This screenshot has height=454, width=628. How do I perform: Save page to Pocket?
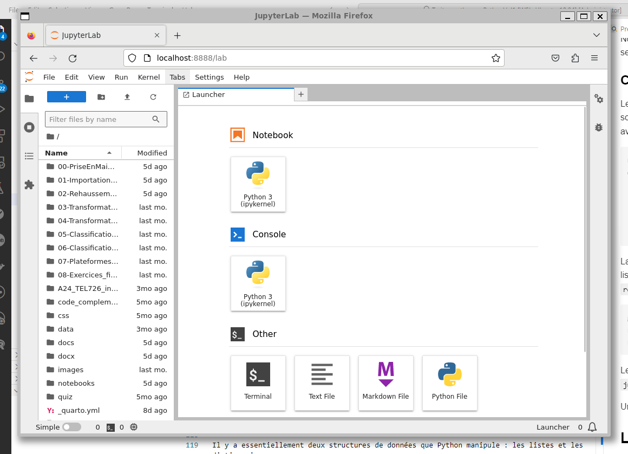pos(555,58)
